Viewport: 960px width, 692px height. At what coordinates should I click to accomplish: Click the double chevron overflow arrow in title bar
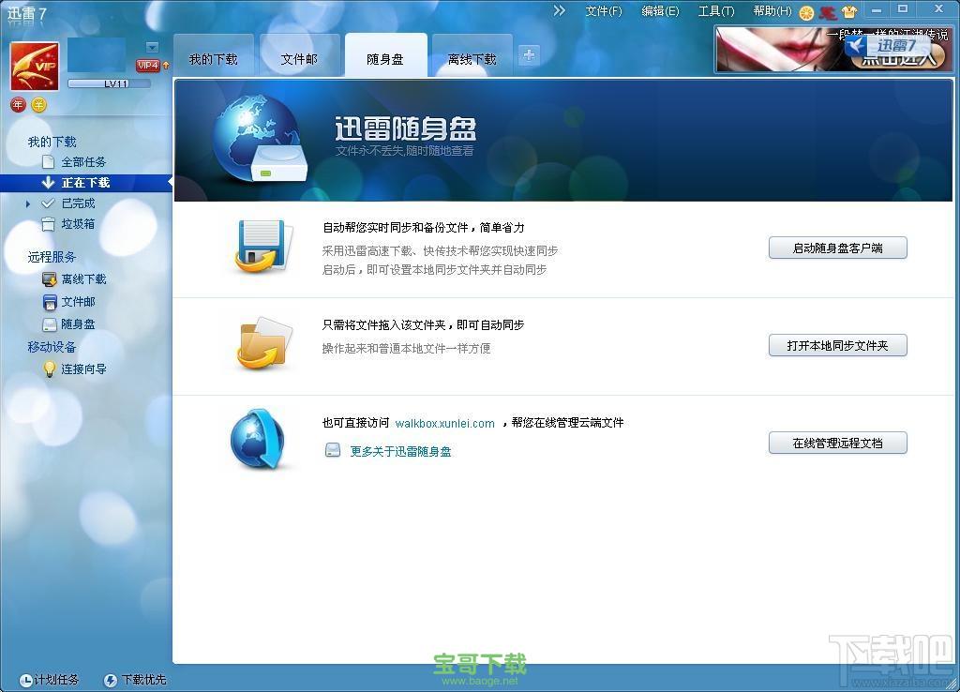pyautogui.click(x=559, y=11)
